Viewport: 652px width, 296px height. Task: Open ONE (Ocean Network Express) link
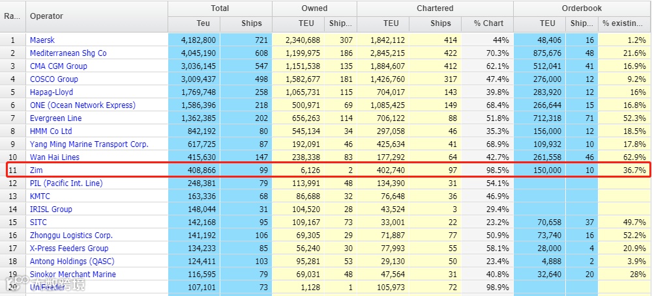tap(83, 105)
